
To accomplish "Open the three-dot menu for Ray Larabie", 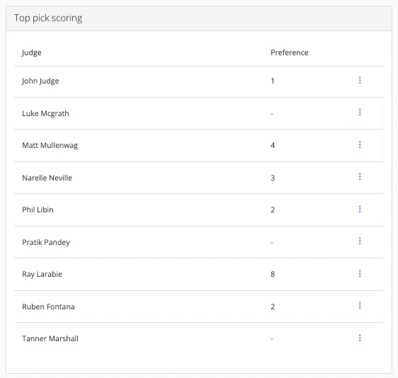I will [360, 273].
